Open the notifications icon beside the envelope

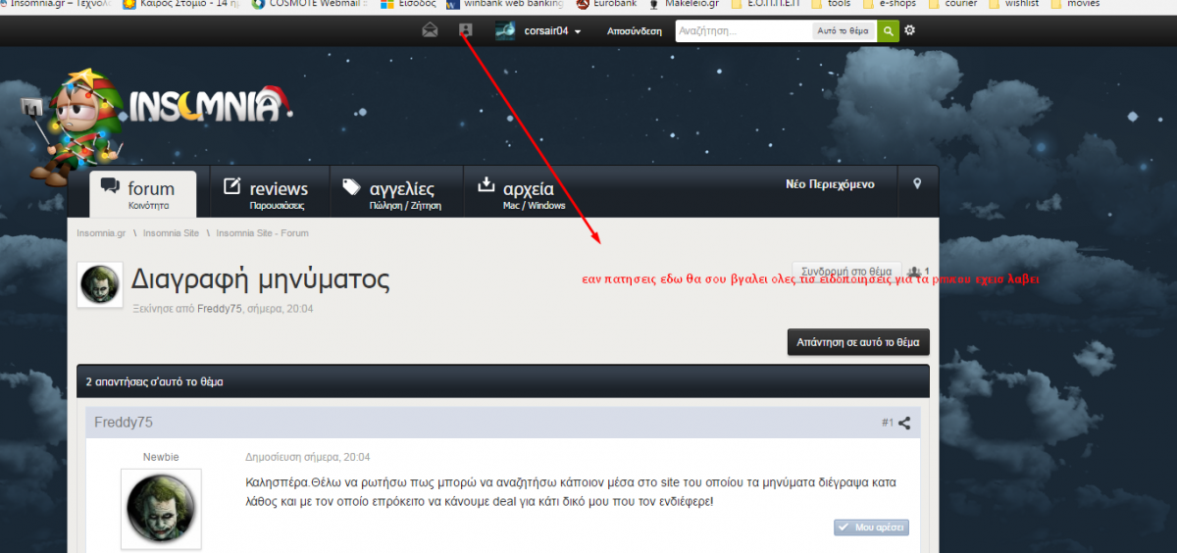click(466, 30)
